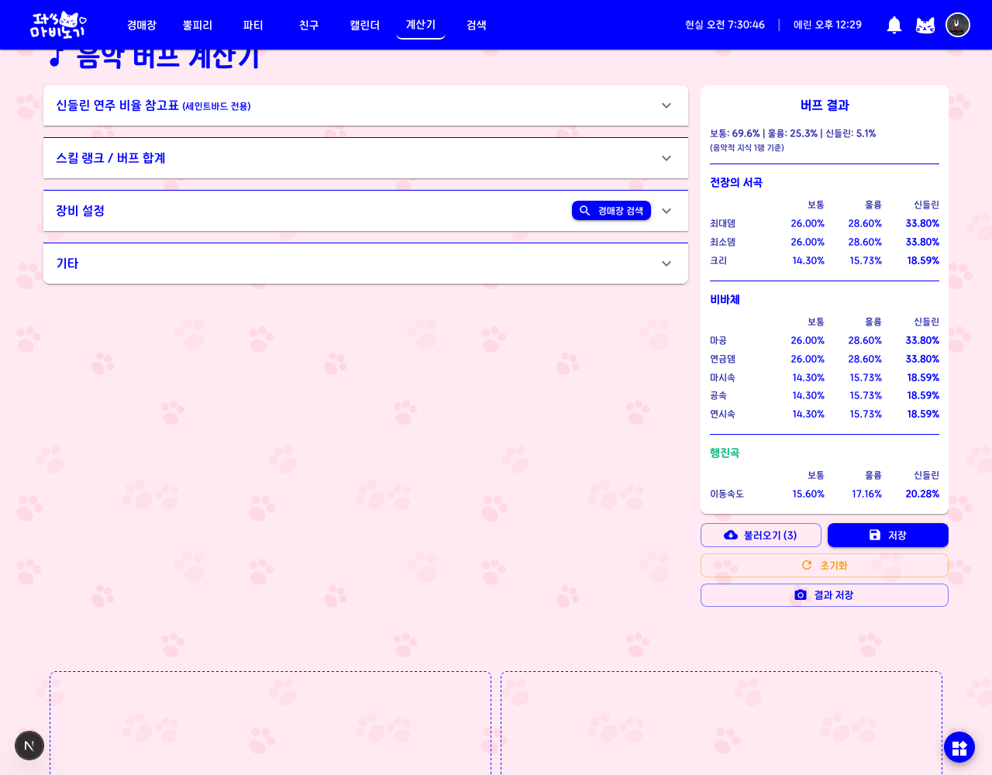Click the 초기화 reset button
The height and width of the screenshot is (775, 992).
[825, 566]
